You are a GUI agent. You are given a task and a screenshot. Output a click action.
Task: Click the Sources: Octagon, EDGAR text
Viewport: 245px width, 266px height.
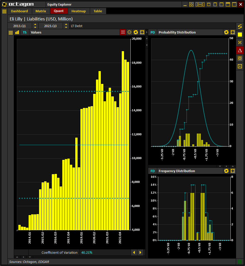pos(29,262)
